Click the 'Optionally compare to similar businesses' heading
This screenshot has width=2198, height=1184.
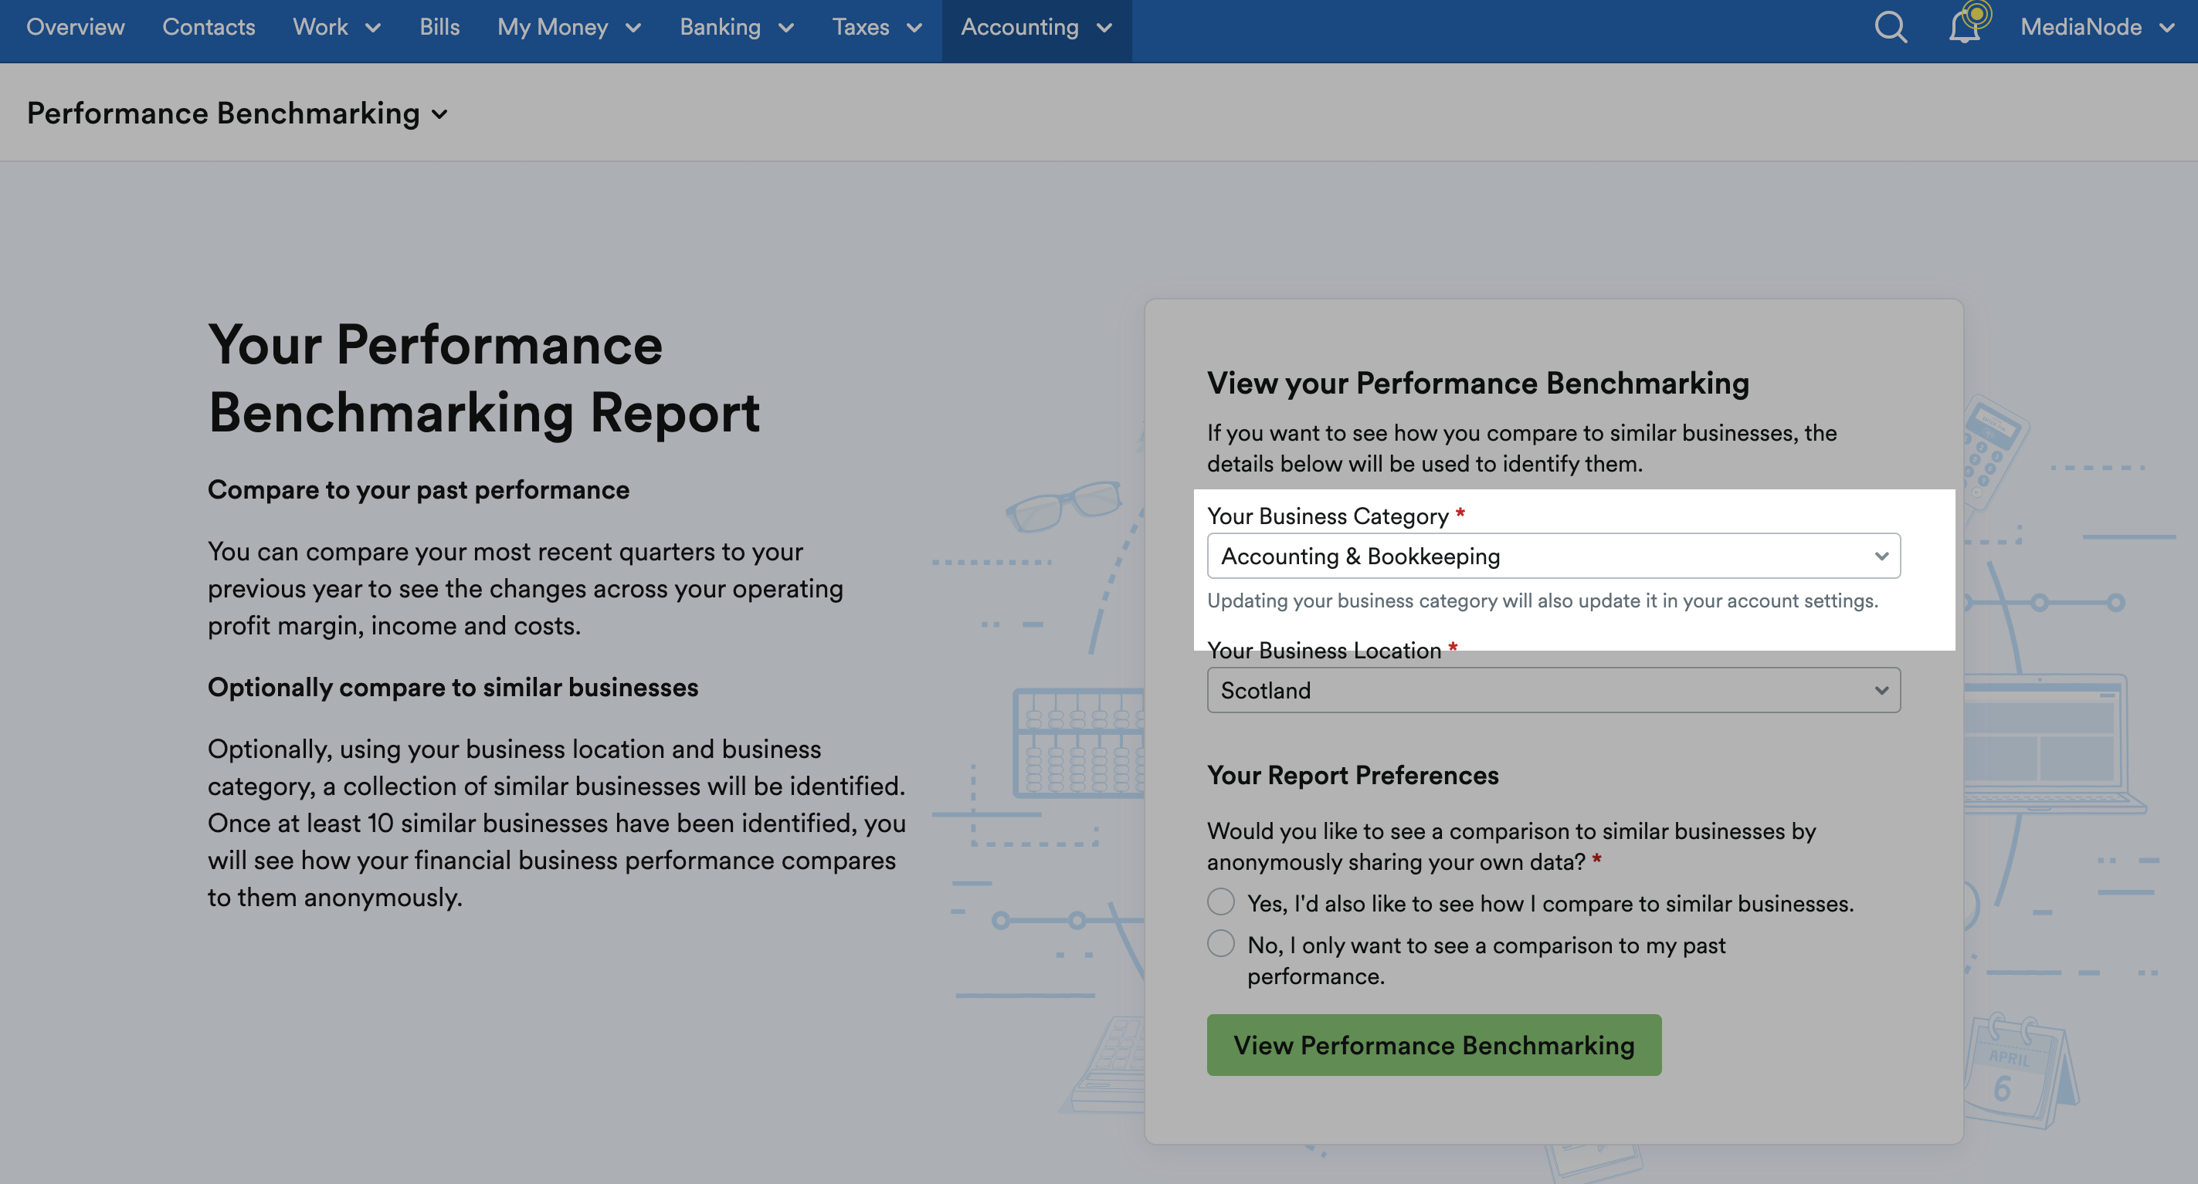click(x=453, y=688)
